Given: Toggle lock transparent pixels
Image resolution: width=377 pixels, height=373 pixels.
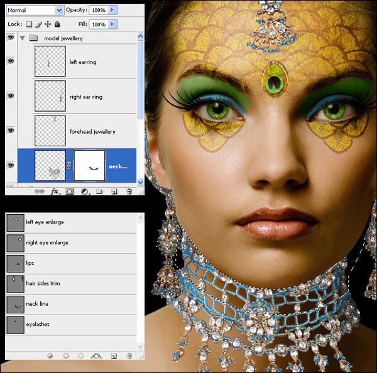Looking at the screenshot, I should tap(29, 24).
